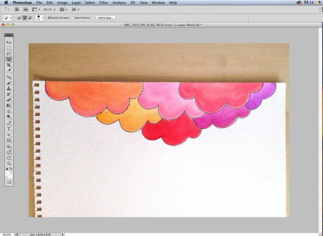Toggle Quick Mask mode

tap(9, 182)
